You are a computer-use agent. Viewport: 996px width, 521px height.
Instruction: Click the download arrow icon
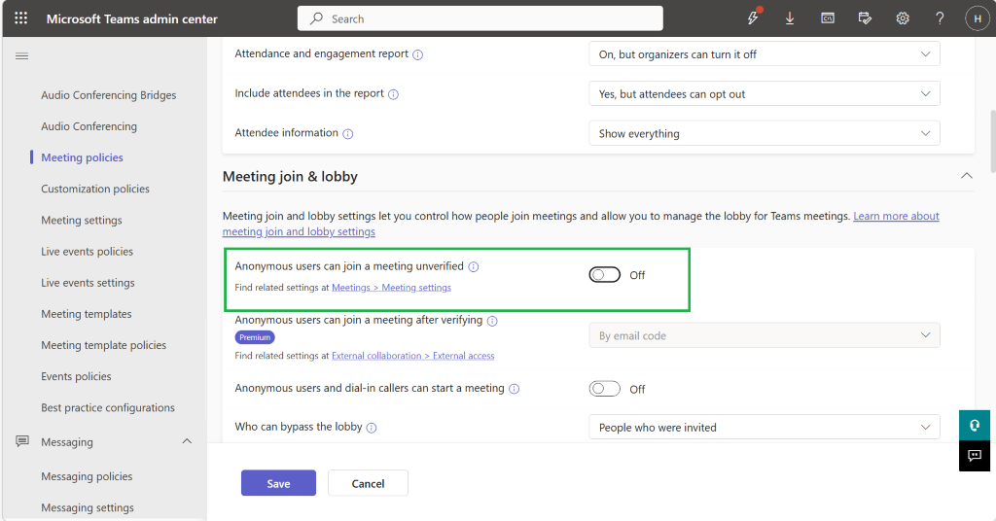pyautogui.click(x=790, y=18)
